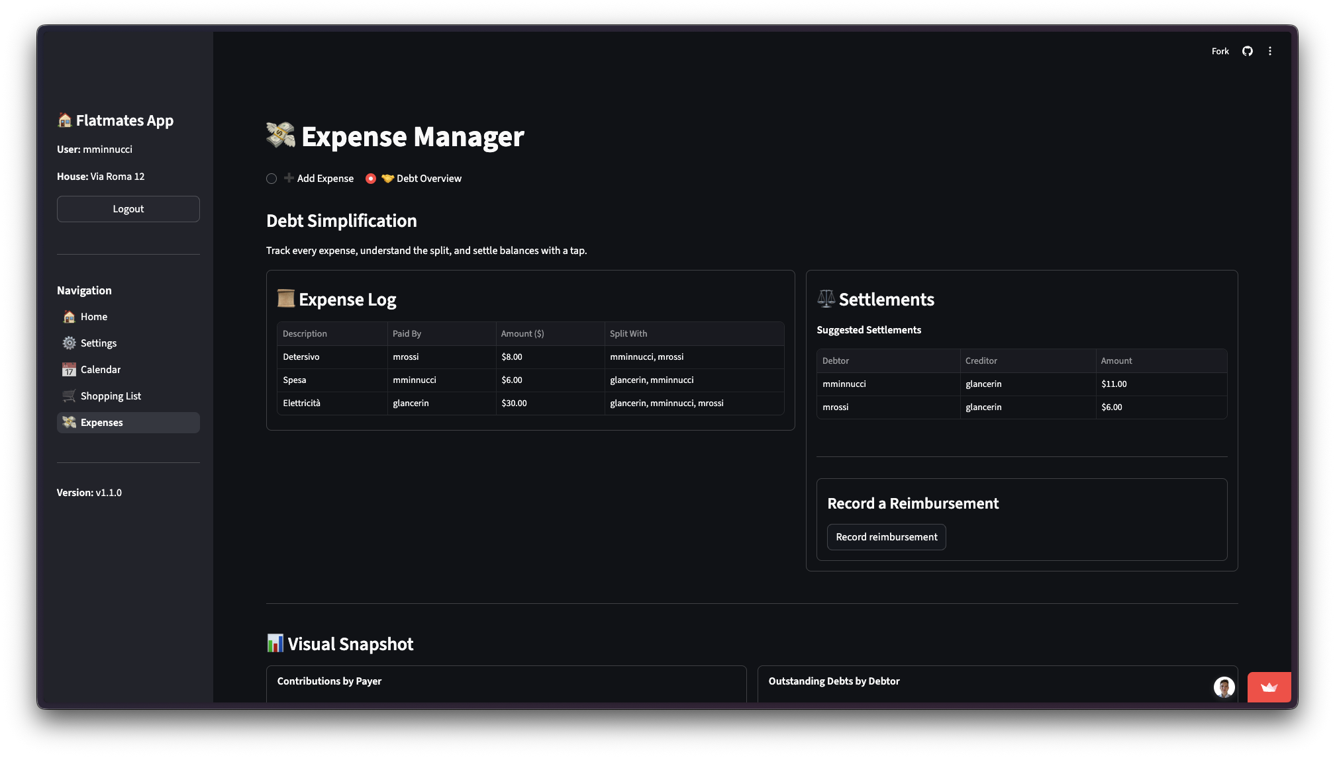Select the Debt Overview radio button
This screenshot has height=758, width=1335.
pos(370,178)
